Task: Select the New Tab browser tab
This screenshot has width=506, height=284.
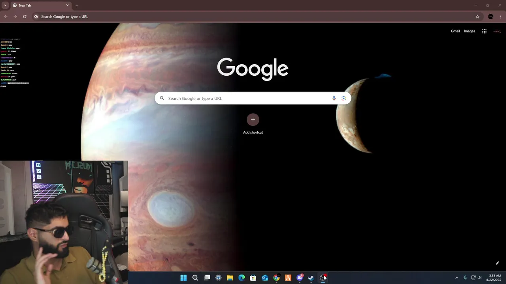Action: [x=41, y=6]
